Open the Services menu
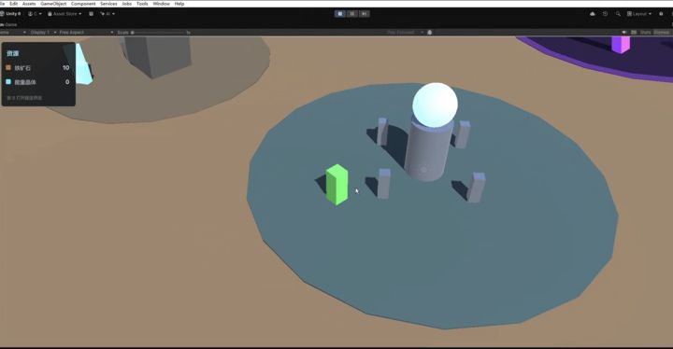Viewport: 673px width, 349px height. [108, 4]
